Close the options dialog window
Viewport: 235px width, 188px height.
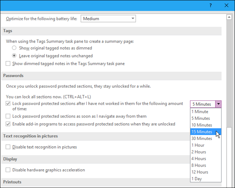pos(226,5)
